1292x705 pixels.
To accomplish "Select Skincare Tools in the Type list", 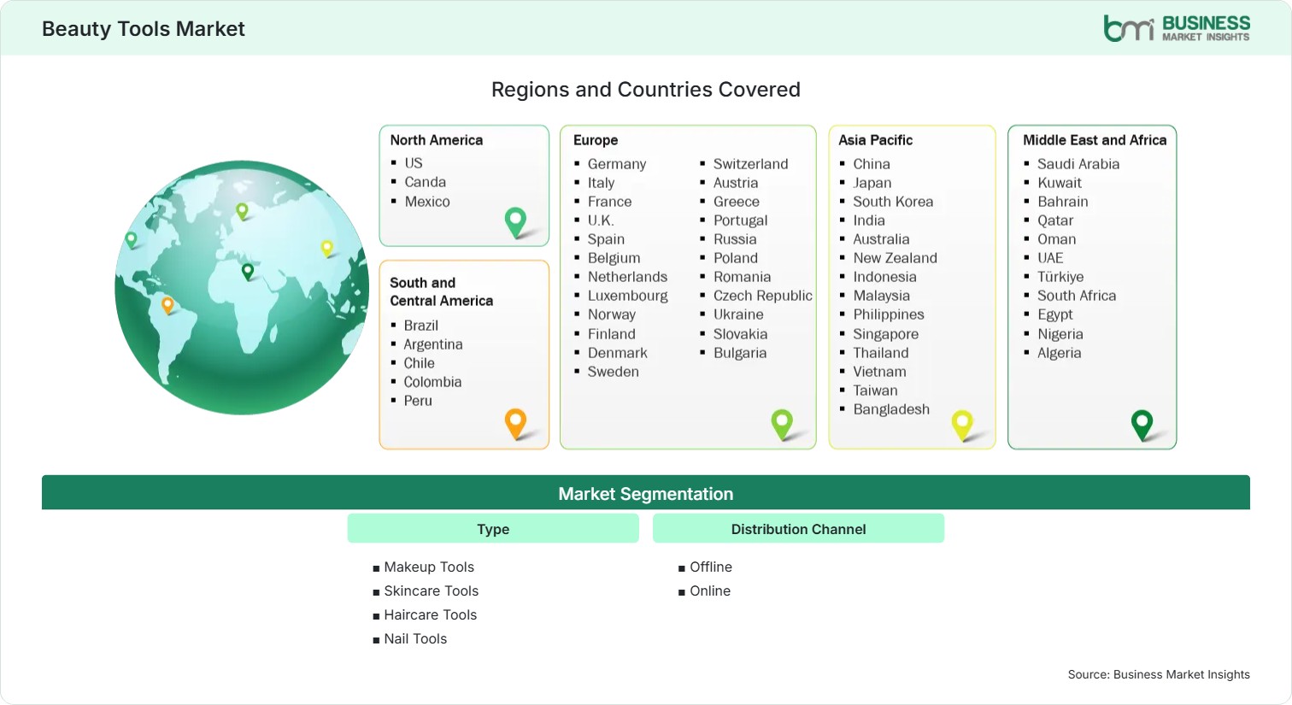I will (x=432, y=590).
